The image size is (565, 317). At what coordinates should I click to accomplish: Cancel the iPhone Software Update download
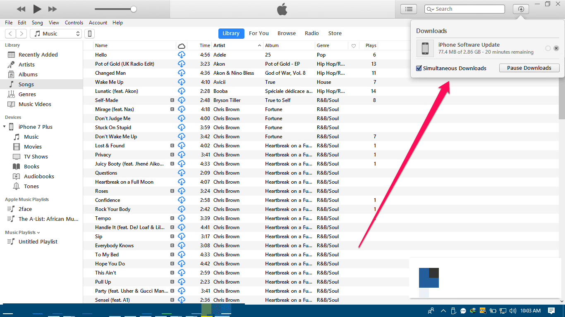[556, 48]
